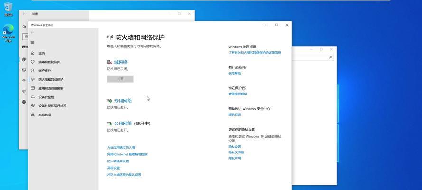Open 了解有关防火墙和网络保护的详细信息 link
Image resolution: width=422 pixels, height=190 pixels.
(254, 53)
